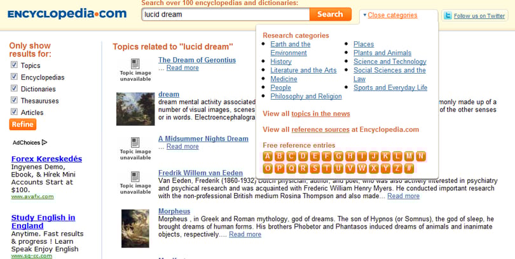
Task: Open free reference entries letter A
Action: point(268,156)
